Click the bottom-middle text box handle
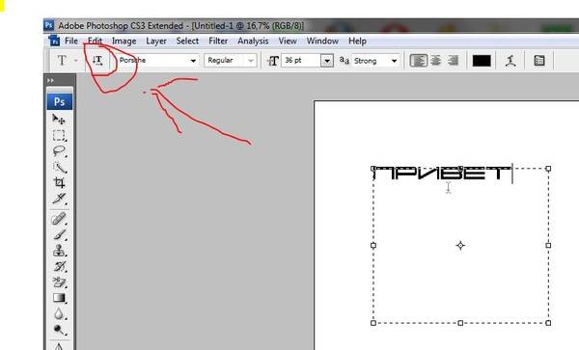Viewport: 579px width, 350px height. point(460,323)
